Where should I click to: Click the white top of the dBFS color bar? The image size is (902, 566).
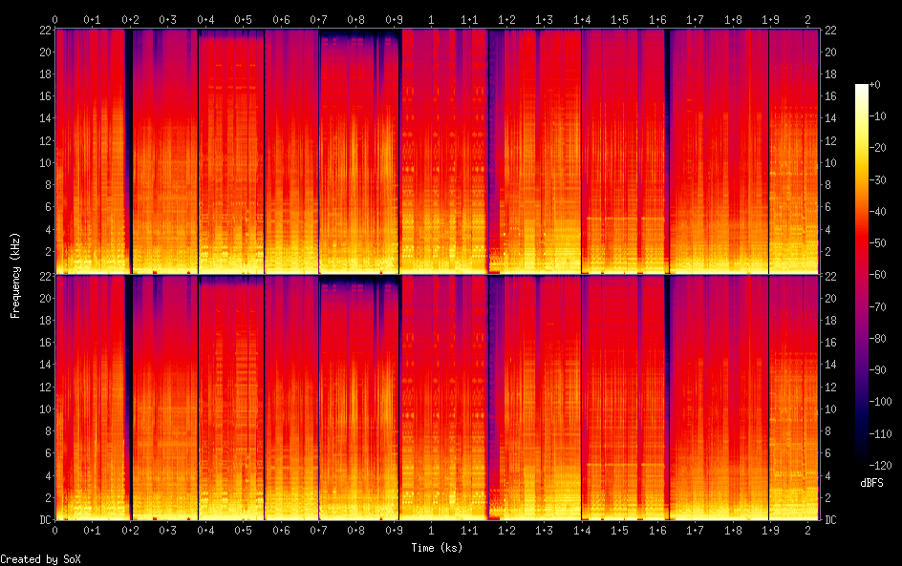pyautogui.click(x=861, y=88)
